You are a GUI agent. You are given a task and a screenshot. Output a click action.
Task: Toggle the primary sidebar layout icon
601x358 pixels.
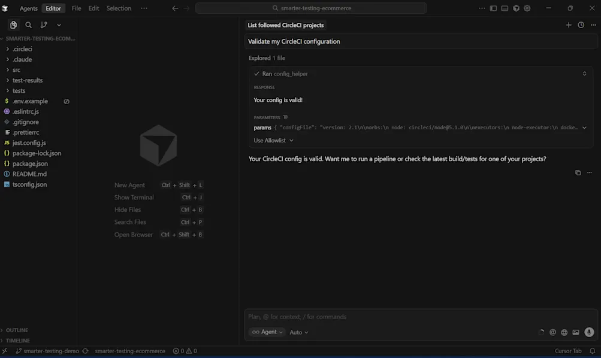[x=493, y=8]
